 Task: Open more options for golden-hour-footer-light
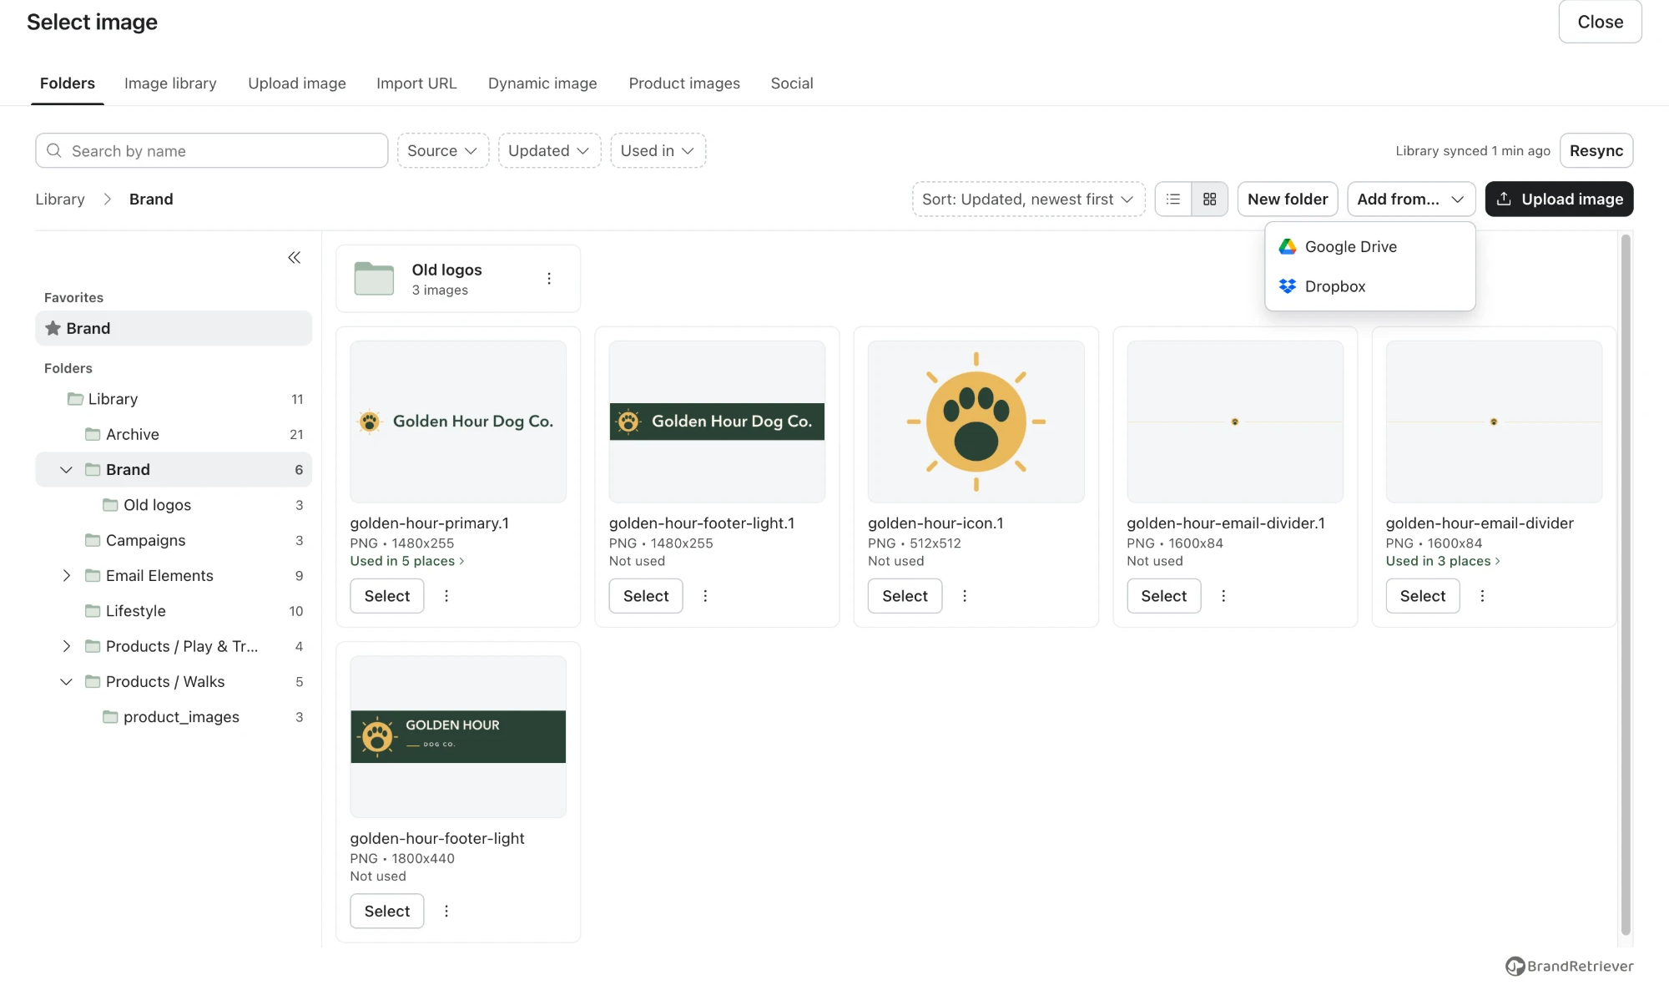tap(446, 911)
